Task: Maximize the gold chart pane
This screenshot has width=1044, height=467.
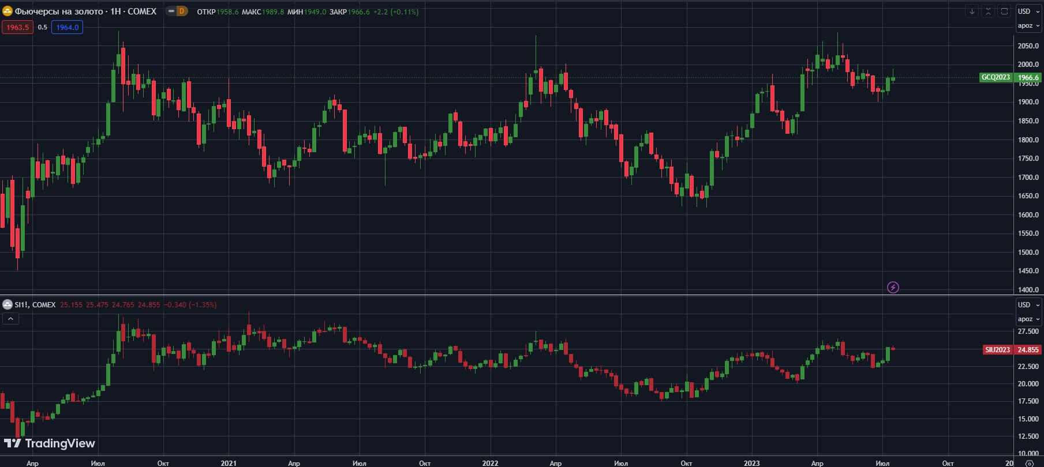Action: [1004, 12]
